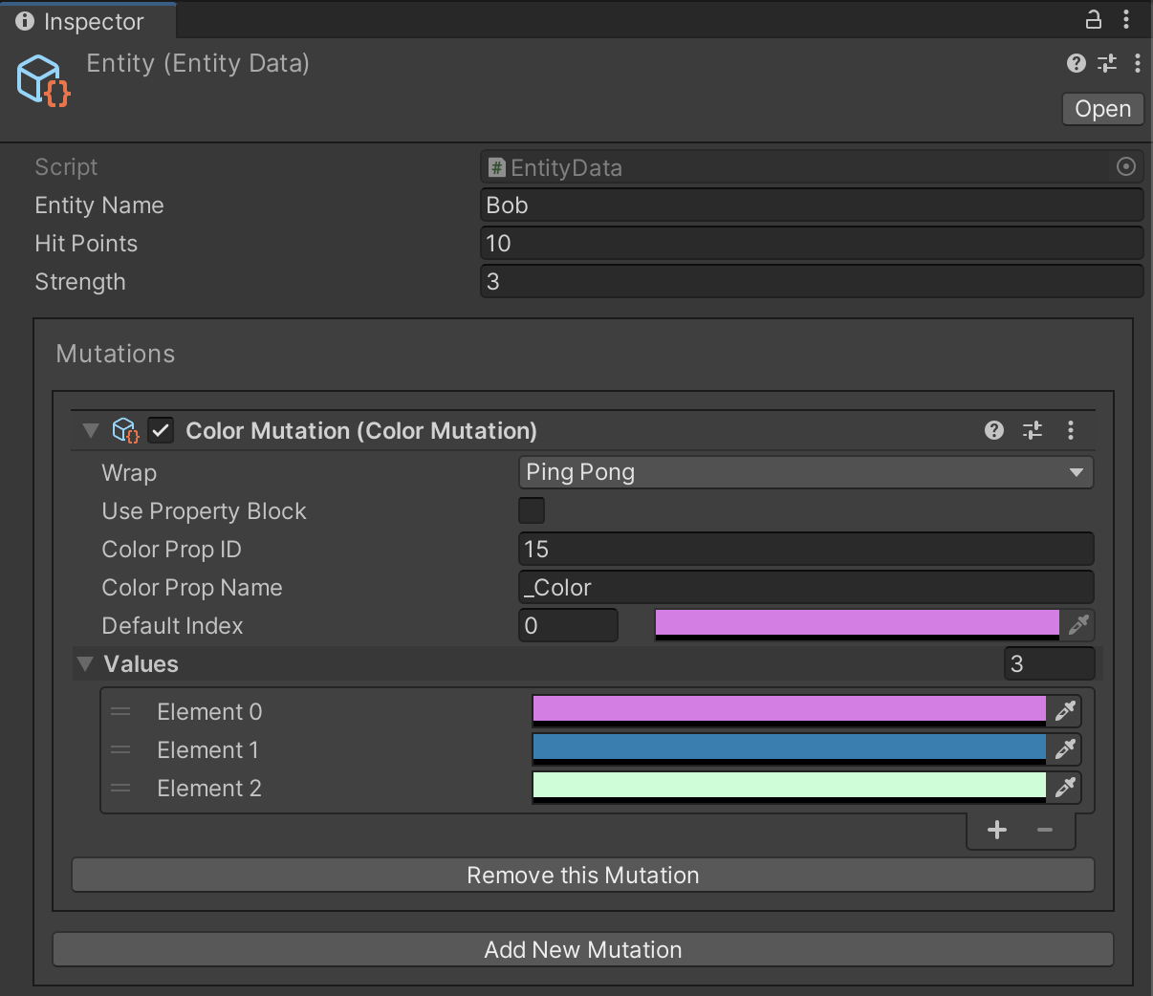The height and width of the screenshot is (996, 1153).
Task: Click the Entity Name field containing Bob
Action: [812, 206]
